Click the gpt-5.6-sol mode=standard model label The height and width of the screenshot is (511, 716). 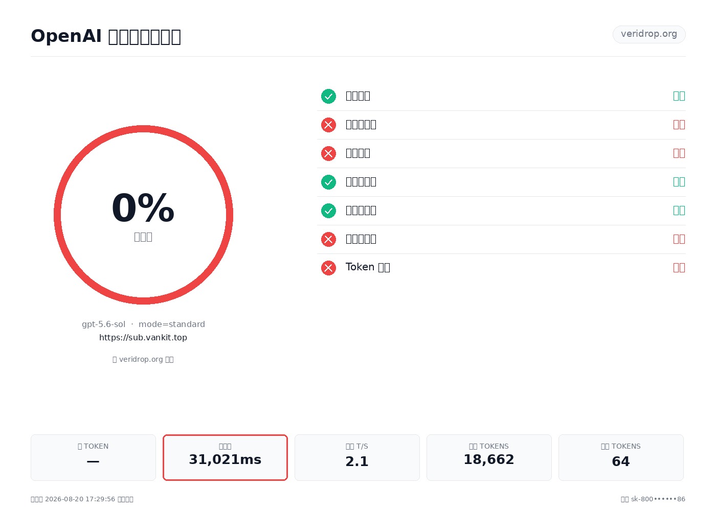[143, 324]
